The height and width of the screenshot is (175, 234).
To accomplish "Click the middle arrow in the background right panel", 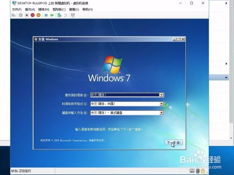I will click(x=226, y=64).
